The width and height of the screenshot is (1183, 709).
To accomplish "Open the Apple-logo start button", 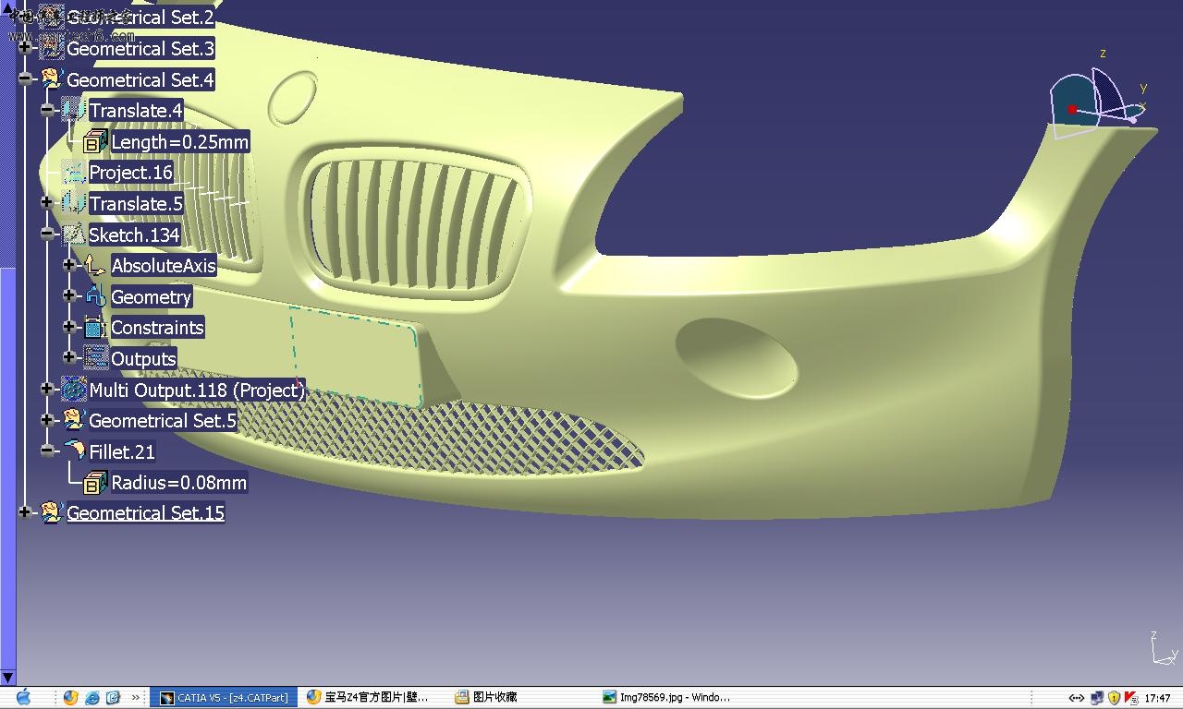I will pyautogui.click(x=23, y=697).
